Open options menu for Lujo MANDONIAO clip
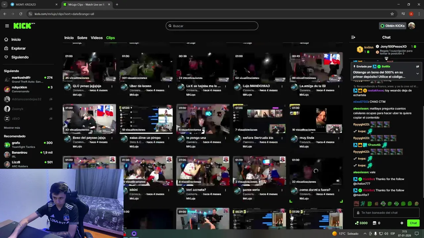 pos(282,86)
